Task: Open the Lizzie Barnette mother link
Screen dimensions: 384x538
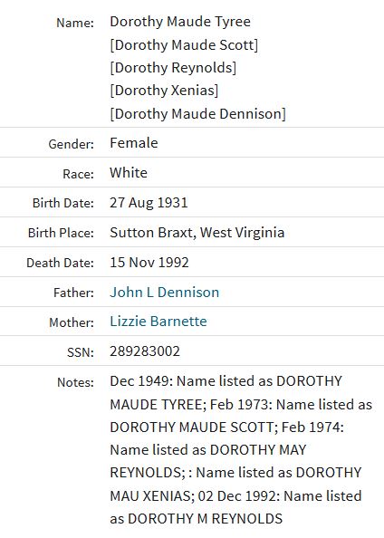Action: pos(158,322)
